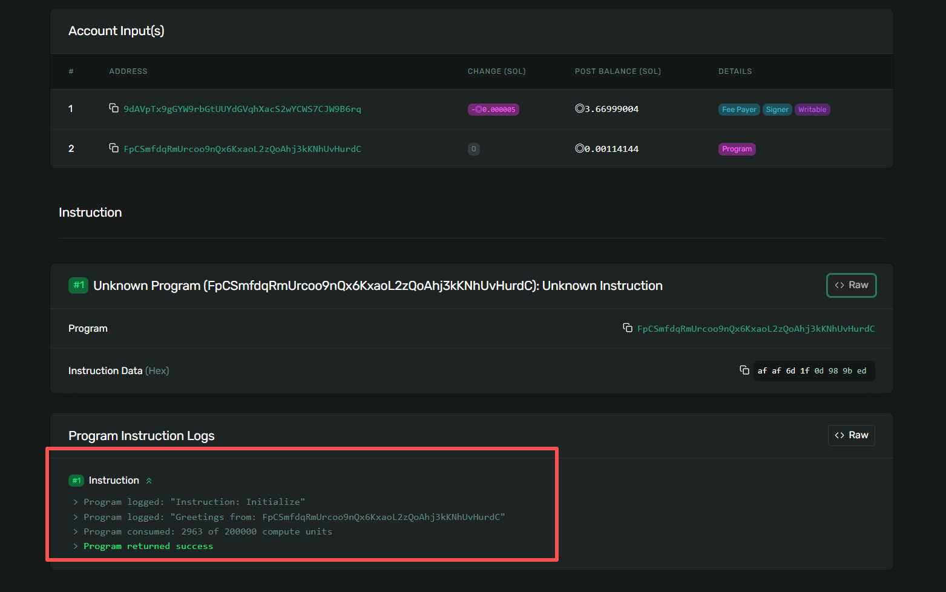Click the hex bytes af af 6d 1f
This screenshot has height=592, width=946.
[783, 371]
